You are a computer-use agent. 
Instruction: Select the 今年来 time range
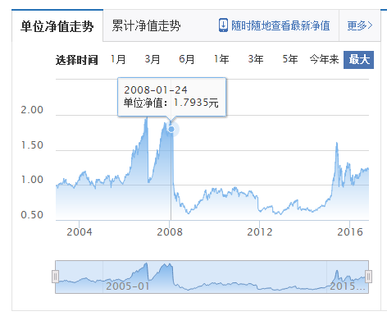coord(324,59)
